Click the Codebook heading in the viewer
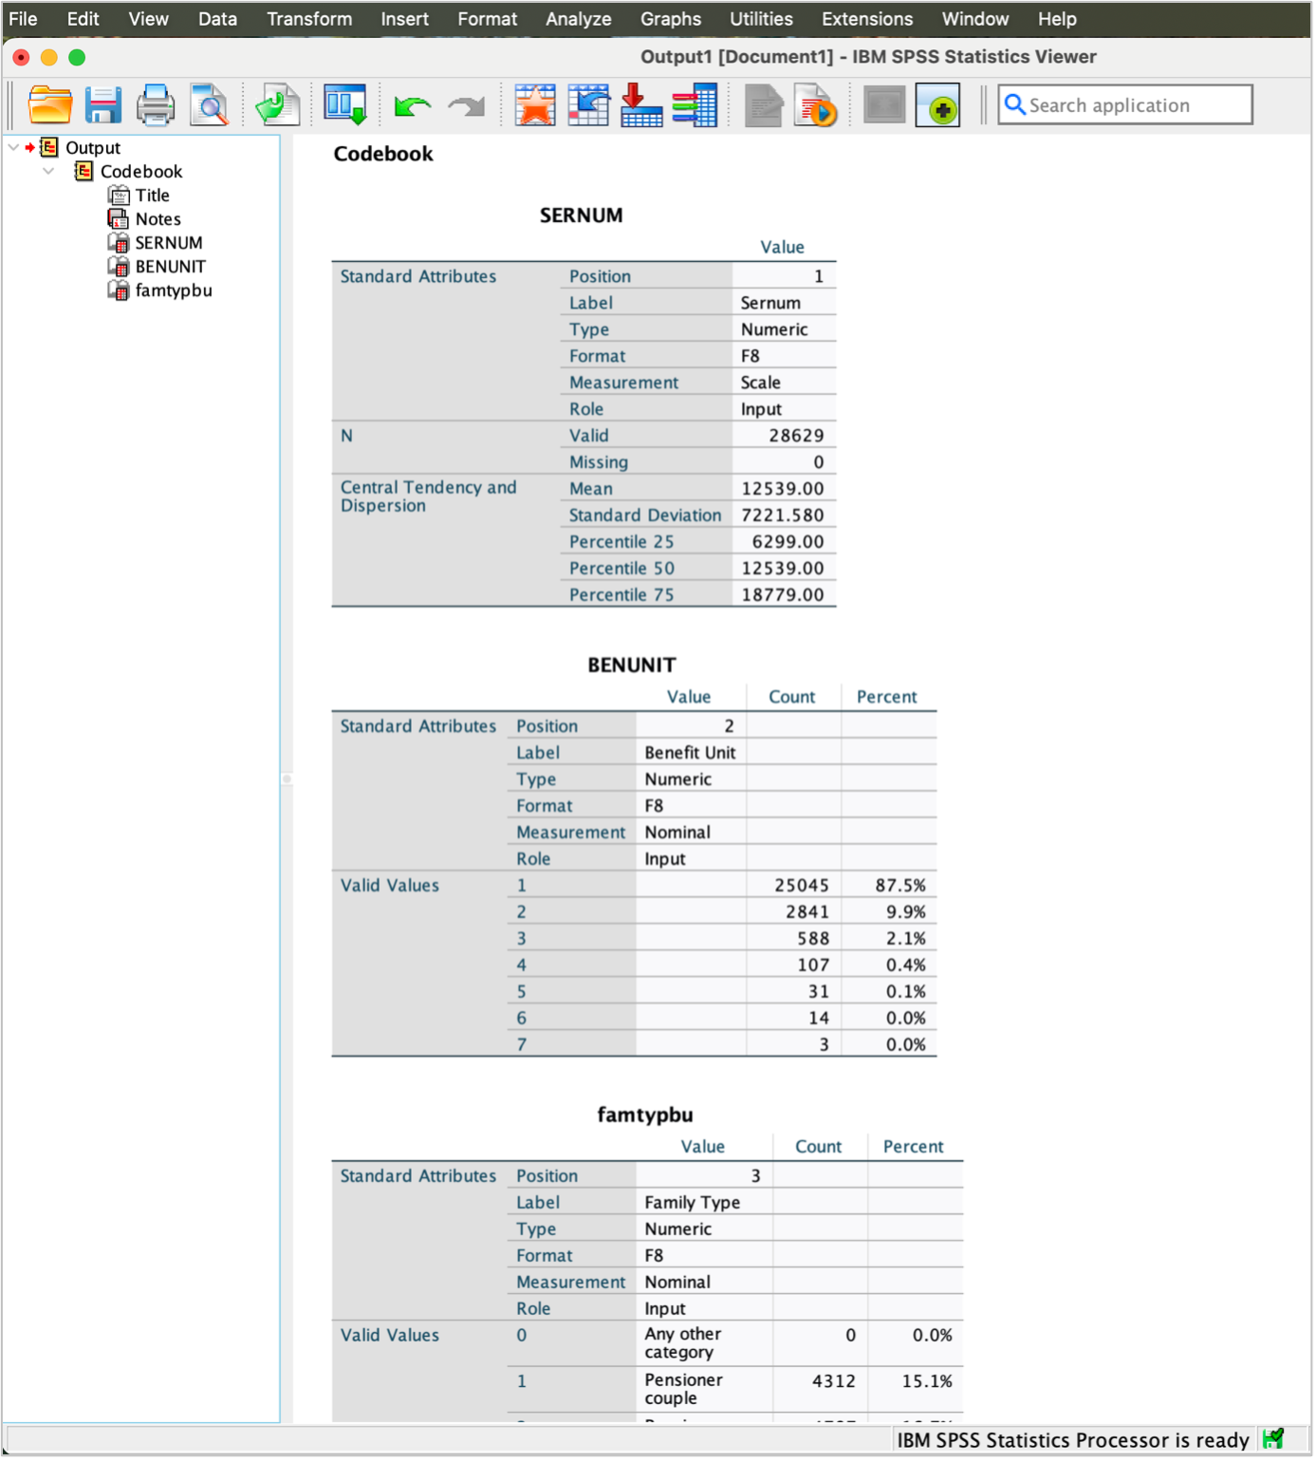The image size is (1316, 1462). point(383,154)
